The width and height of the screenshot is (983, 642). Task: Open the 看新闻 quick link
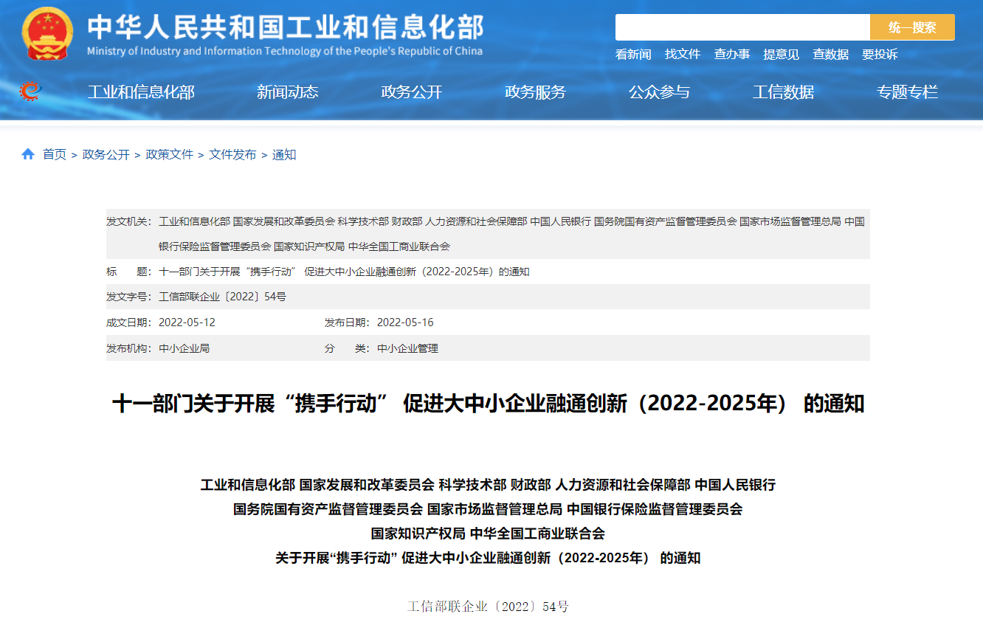(633, 54)
